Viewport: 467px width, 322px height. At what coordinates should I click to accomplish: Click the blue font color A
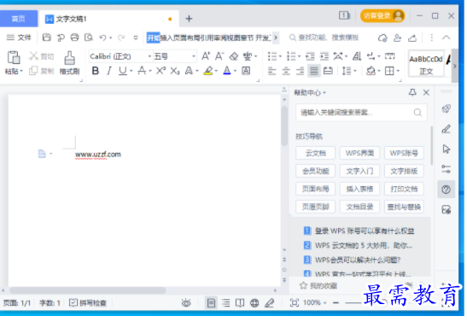(x=227, y=71)
